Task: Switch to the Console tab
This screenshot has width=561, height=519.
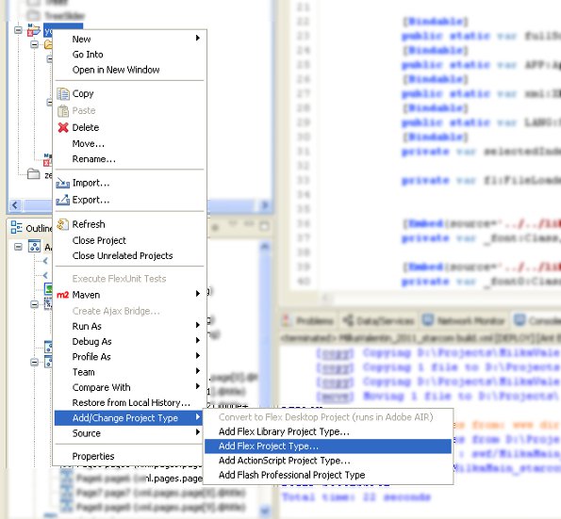Action: click(x=537, y=320)
